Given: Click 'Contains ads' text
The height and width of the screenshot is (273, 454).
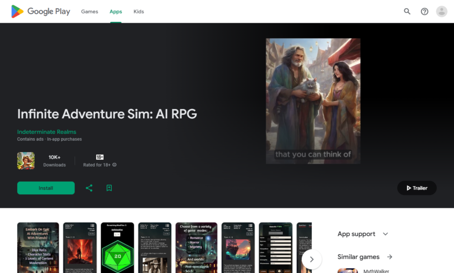Looking at the screenshot, I should [30, 139].
